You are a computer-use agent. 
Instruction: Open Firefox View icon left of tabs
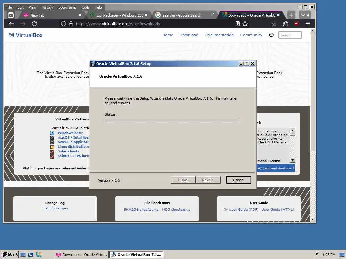click(11, 15)
